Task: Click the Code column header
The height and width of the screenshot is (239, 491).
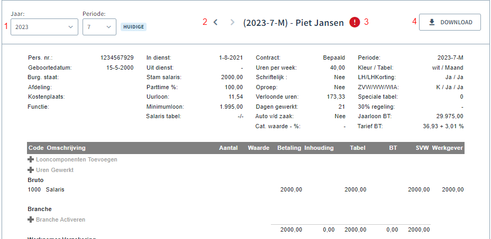Action: (35, 148)
